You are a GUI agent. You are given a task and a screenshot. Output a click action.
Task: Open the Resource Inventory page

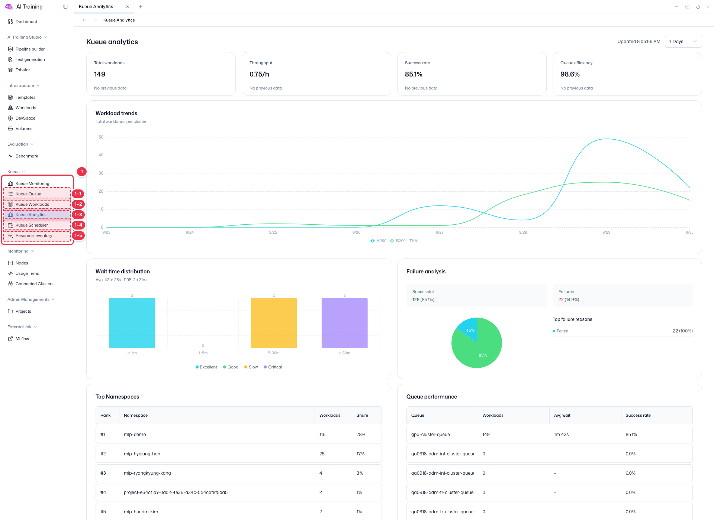pyautogui.click(x=37, y=235)
